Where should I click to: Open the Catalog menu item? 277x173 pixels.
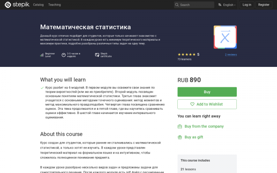tap(38, 5)
